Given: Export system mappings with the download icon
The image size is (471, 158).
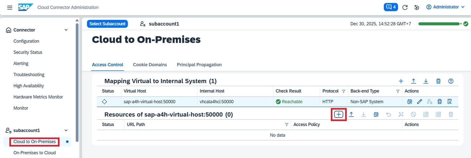Looking at the screenshot, I should click(x=426, y=81).
